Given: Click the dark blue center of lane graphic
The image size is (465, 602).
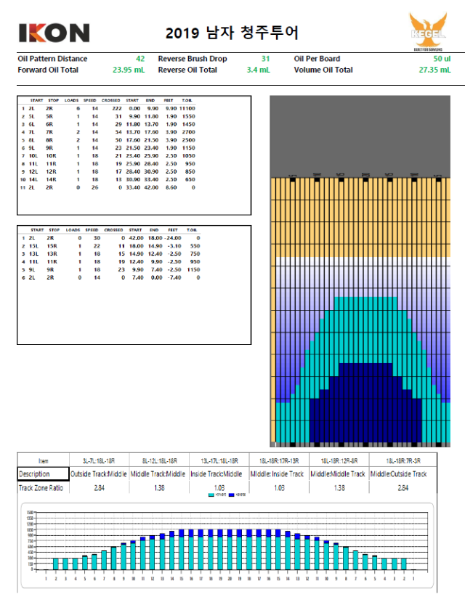Looking at the screenshot, I should 366,407.
